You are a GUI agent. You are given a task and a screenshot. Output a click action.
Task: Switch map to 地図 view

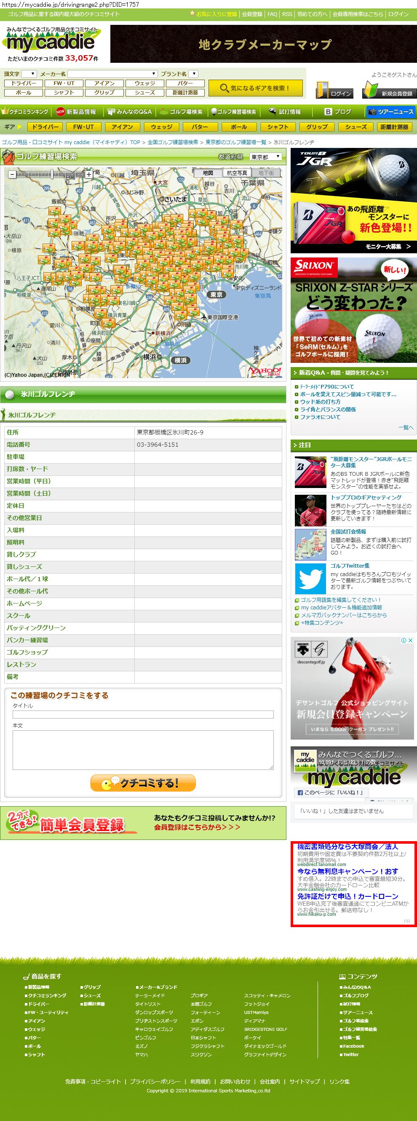point(208,173)
